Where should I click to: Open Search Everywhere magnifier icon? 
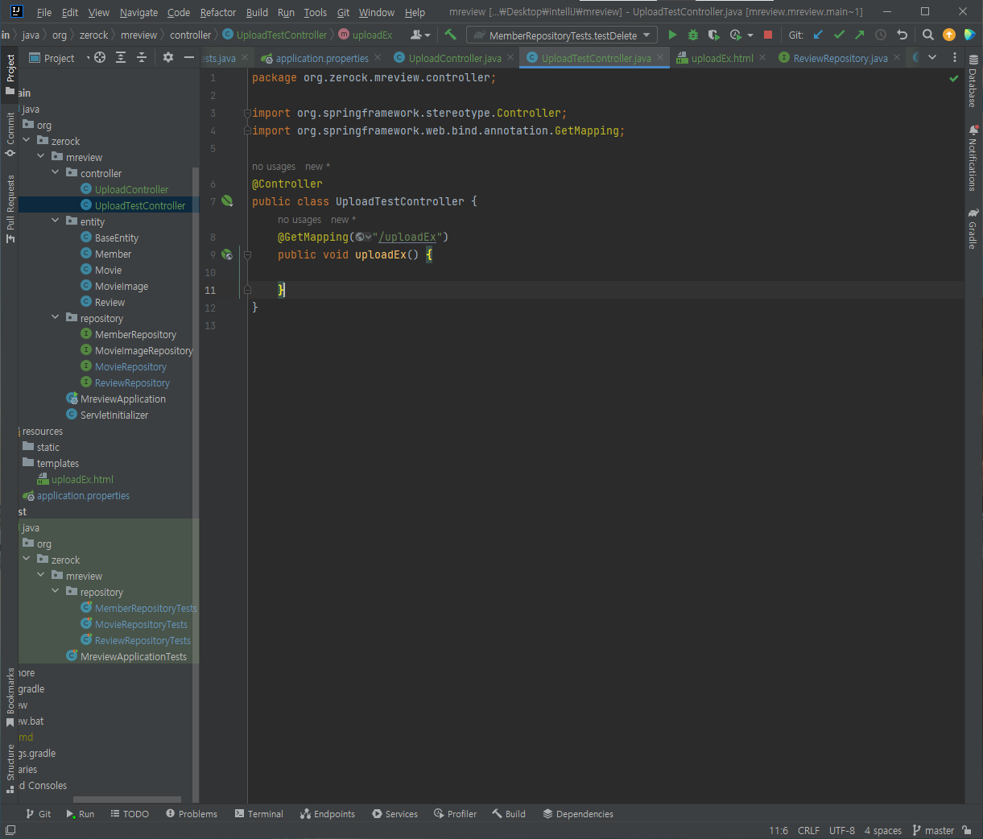point(928,35)
